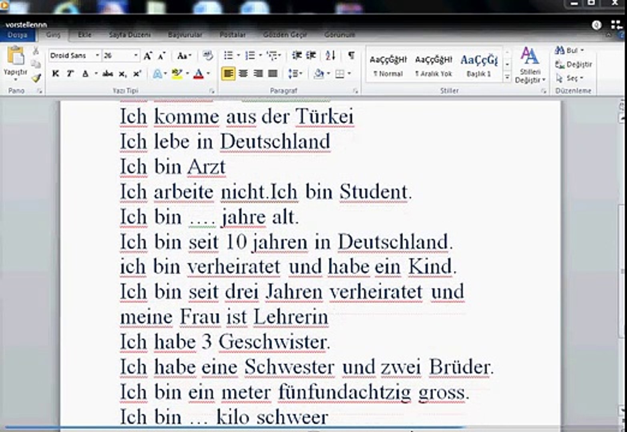Select the Format Painter brush icon
Image resolution: width=627 pixels, height=432 pixels.
point(36,77)
